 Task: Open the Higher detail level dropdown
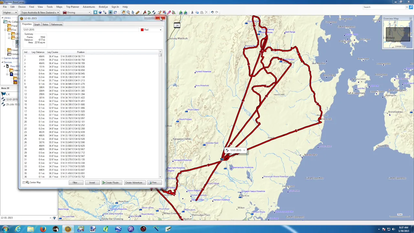pos(10,13)
